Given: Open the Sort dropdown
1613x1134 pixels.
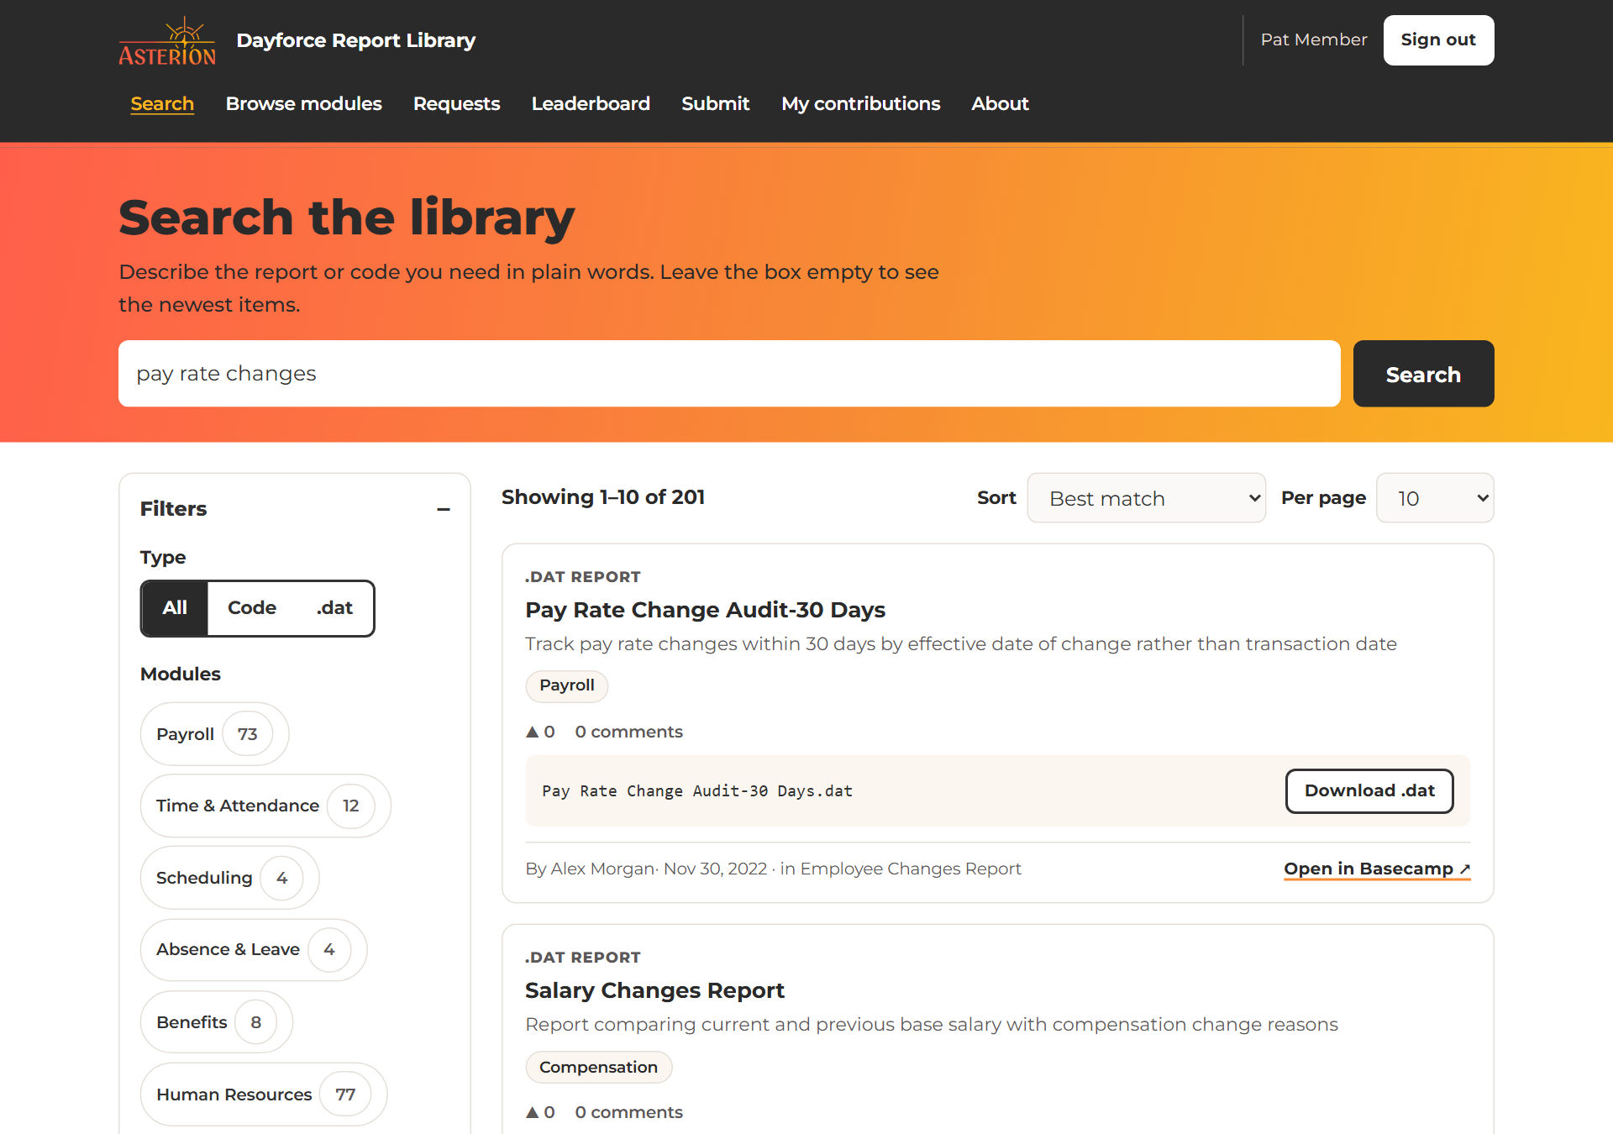Looking at the screenshot, I should tap(1146, 498).
